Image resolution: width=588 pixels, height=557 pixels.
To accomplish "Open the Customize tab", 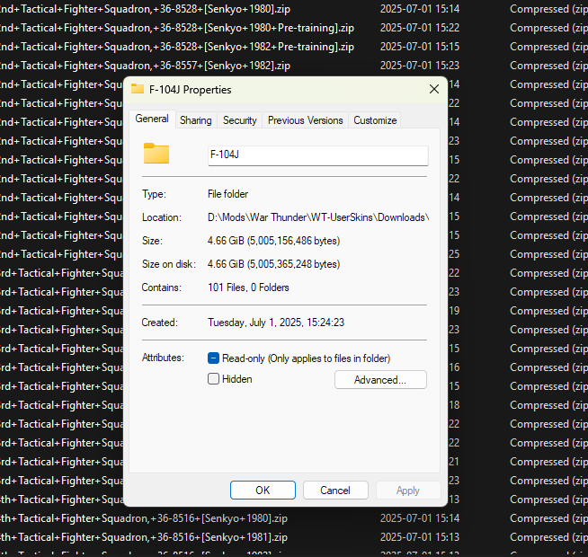I will click(x=375, y=120).
